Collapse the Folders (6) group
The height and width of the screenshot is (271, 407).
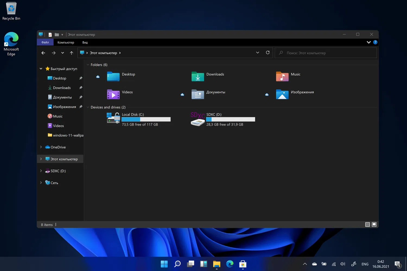pyautogui.click(x=88, y=65)
